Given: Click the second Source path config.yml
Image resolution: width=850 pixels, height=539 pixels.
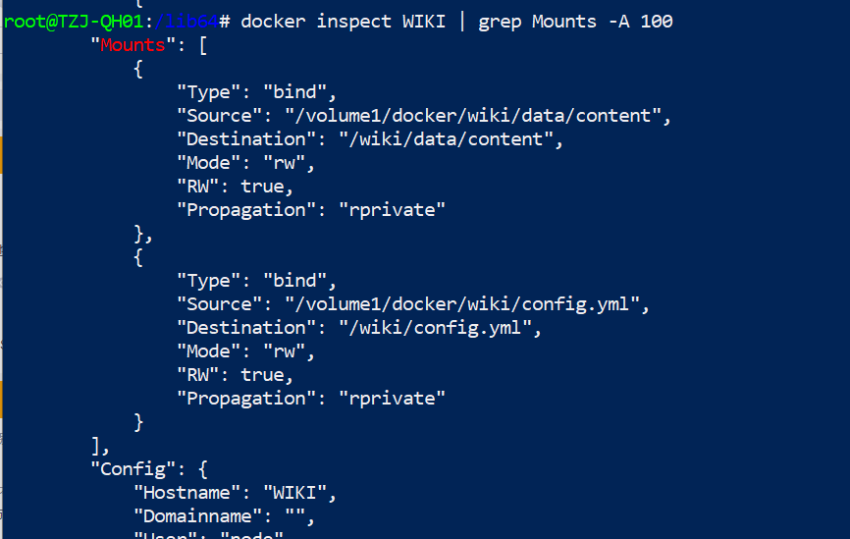Looking at the screenshot, I should 462,304.
